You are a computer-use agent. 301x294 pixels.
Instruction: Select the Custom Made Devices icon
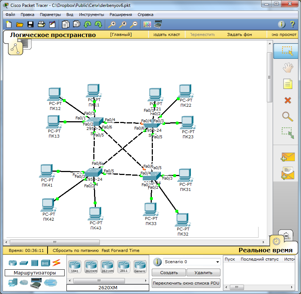[36, 283]
